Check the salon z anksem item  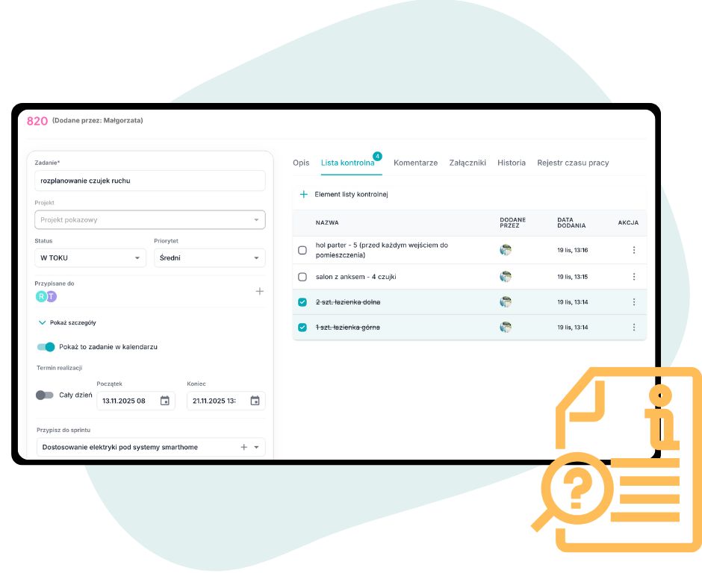(x=302, y=277)
